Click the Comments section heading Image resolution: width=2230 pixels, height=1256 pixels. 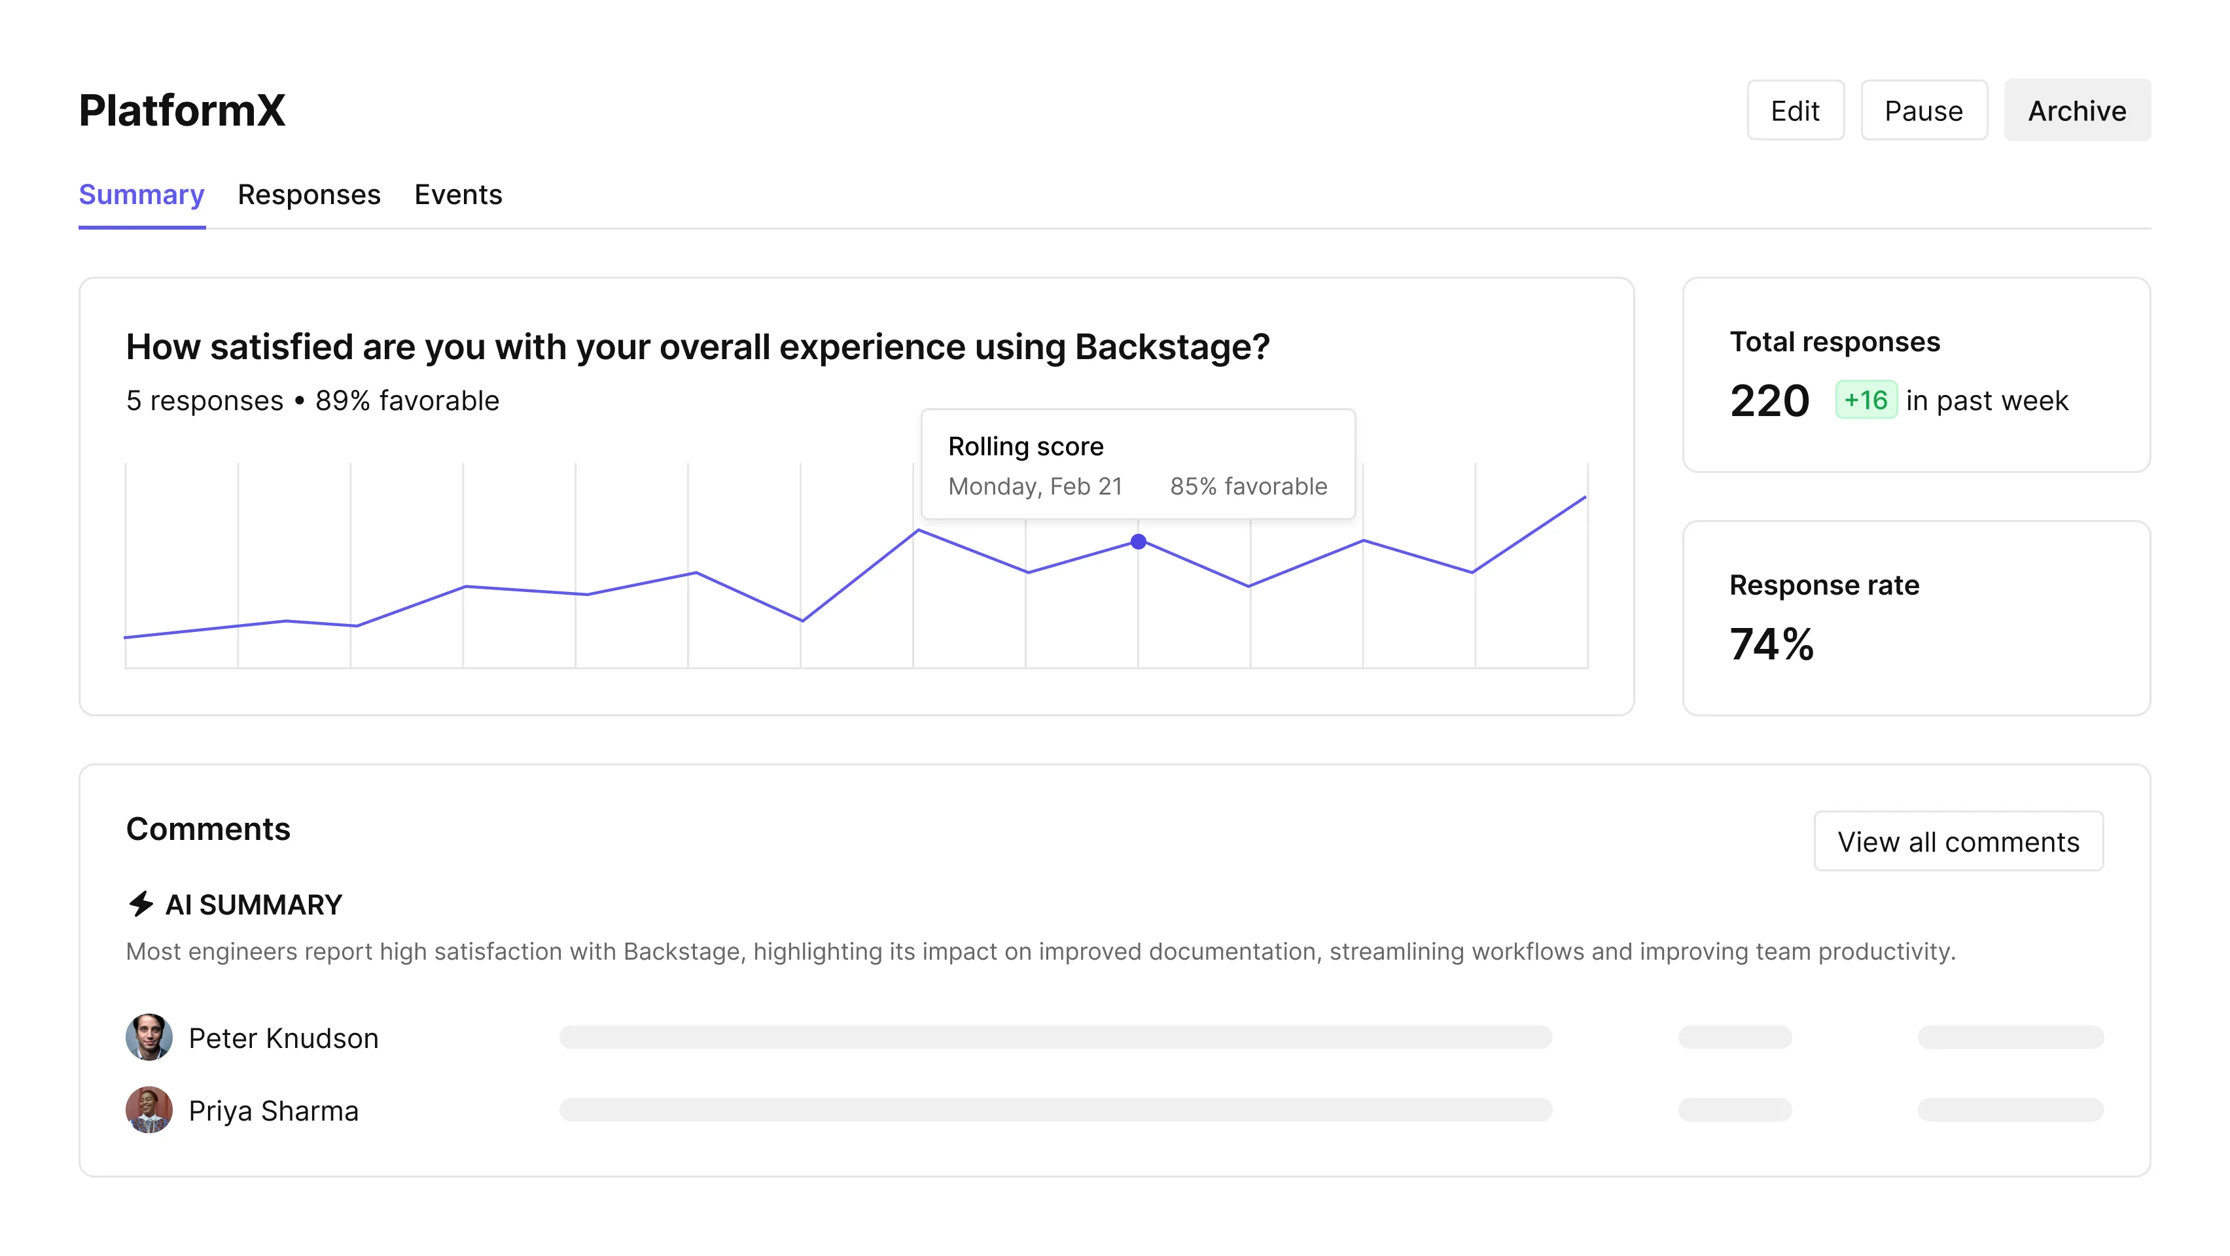coord(208,828)
